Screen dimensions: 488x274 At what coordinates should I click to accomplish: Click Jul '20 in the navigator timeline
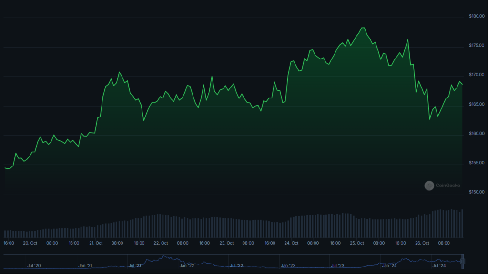click(34, 265)
